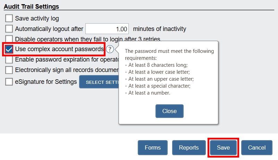Image resolution: width=278 pixels, height=160 pixels.
Task: Click the 'minutes of inactivity' label
Action: [x=160, y=29]
